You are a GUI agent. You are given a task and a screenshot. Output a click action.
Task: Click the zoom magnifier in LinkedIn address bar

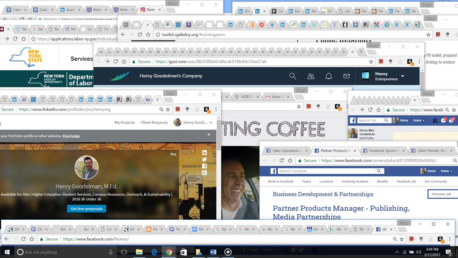(162, 109)
